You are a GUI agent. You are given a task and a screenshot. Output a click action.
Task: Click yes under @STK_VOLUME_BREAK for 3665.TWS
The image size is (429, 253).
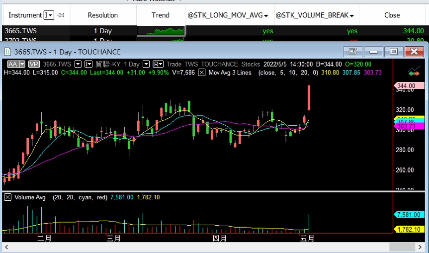tap(352, 31)
